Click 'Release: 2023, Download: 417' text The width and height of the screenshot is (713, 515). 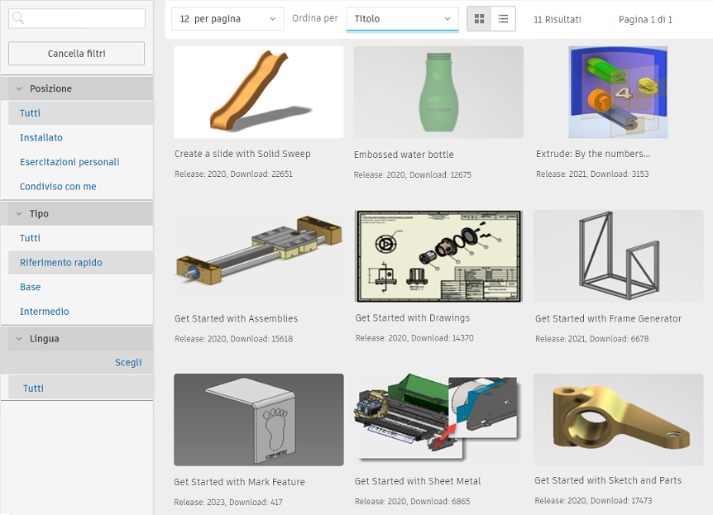click(x=228, y=503)
